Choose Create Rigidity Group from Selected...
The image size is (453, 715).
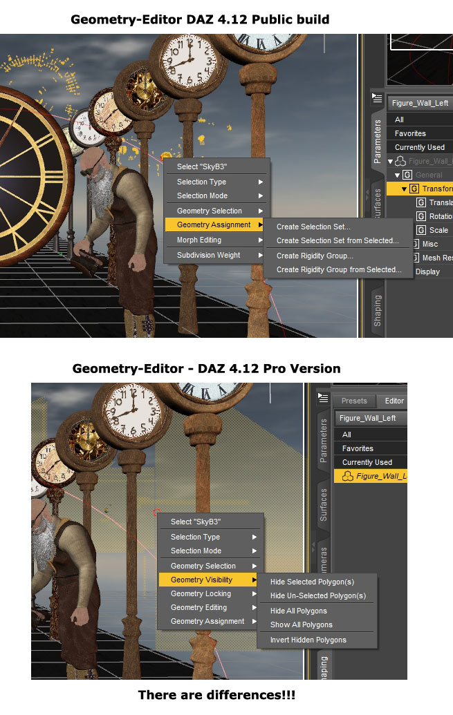[x=338, y=269]
